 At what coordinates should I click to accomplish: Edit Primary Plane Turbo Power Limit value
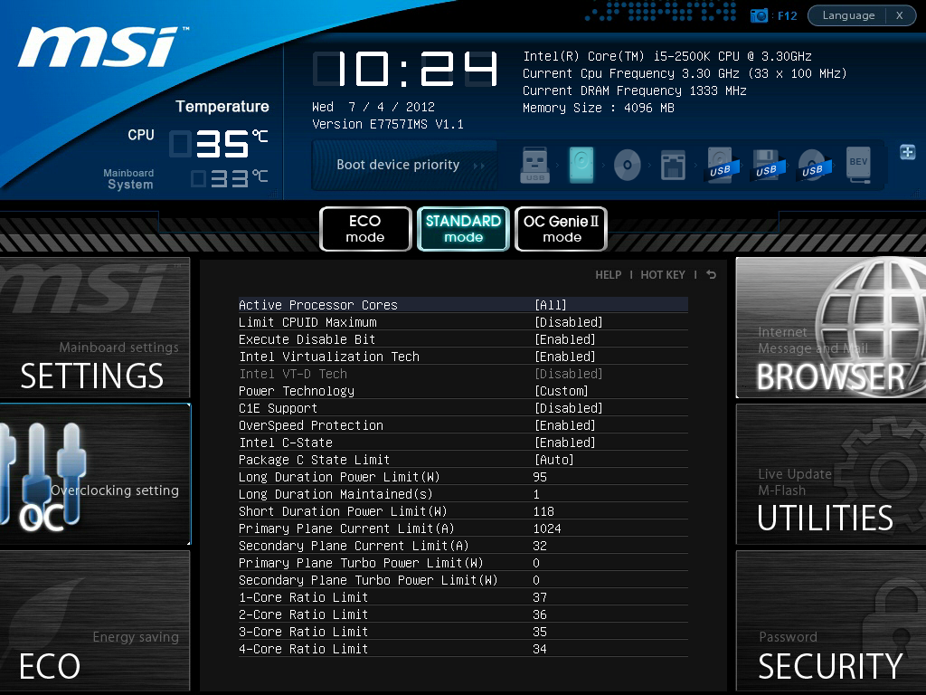coord(536,562)
